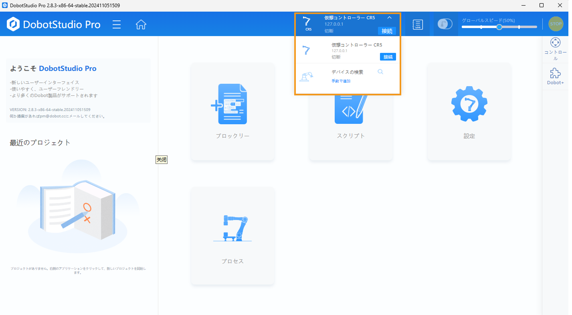Viewport: 572px width, 315px height.
Task: Open the プロセス process card
Action: click(233, 236)
